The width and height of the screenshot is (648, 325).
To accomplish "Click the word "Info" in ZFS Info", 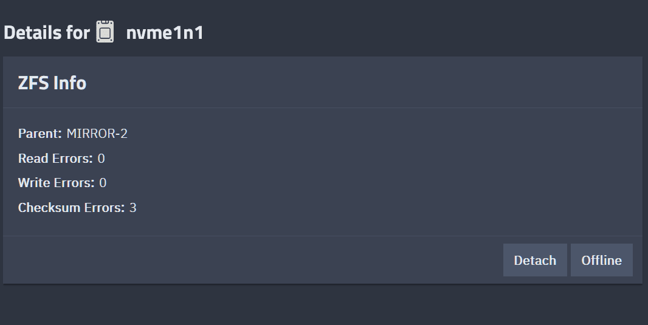I will pos(70,83).
